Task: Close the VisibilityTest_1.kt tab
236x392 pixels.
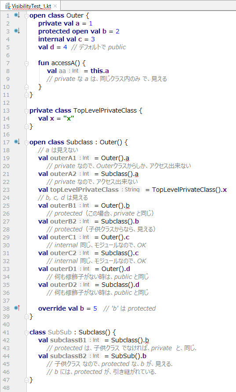Action: click(x=55, y=6)
